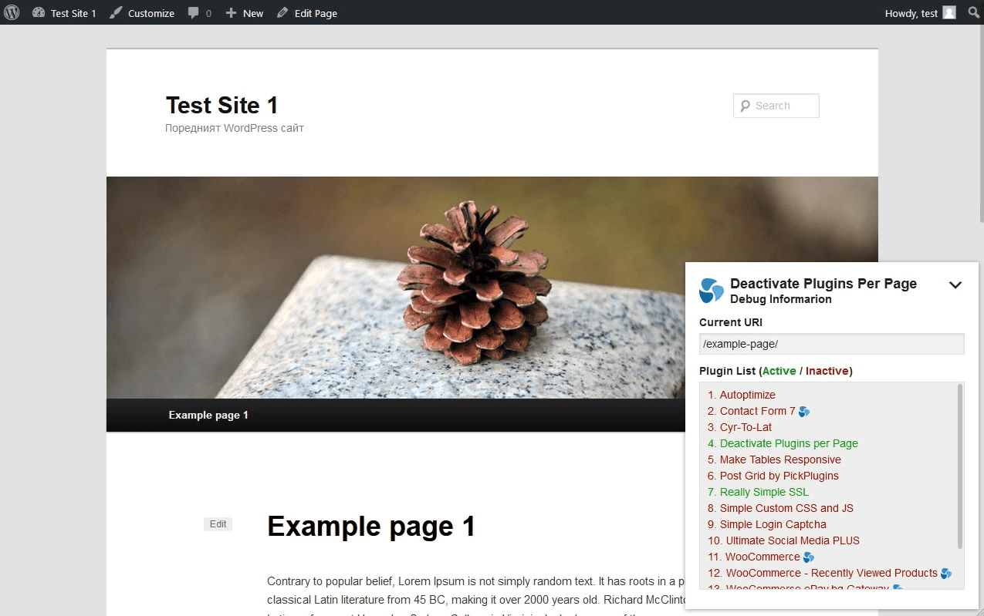Open the WordPress logo menu in admin bar
984x616 pixels.
[x=11, y=12]
